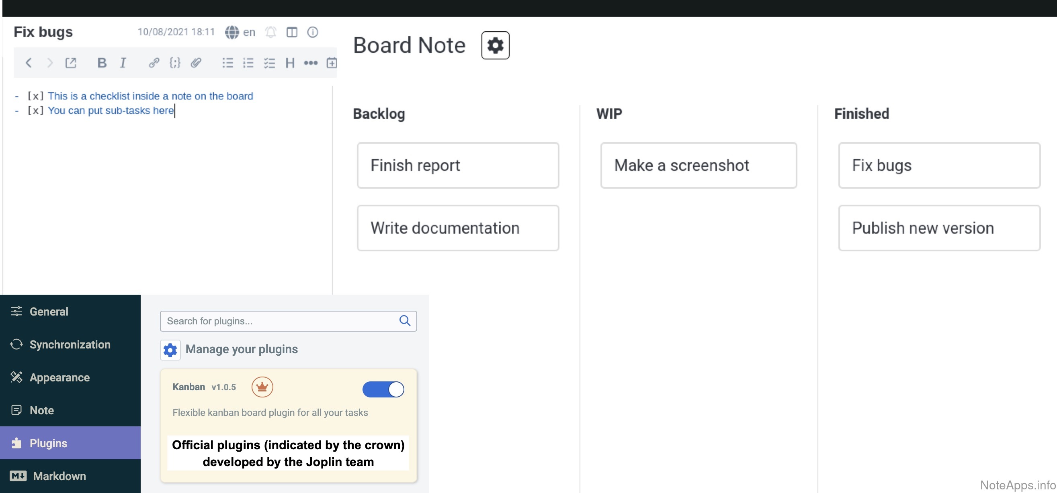The image size is (1057, 493).
Task: Insert a checkbox list from the toolbar
Action: (x=269, y=63)
